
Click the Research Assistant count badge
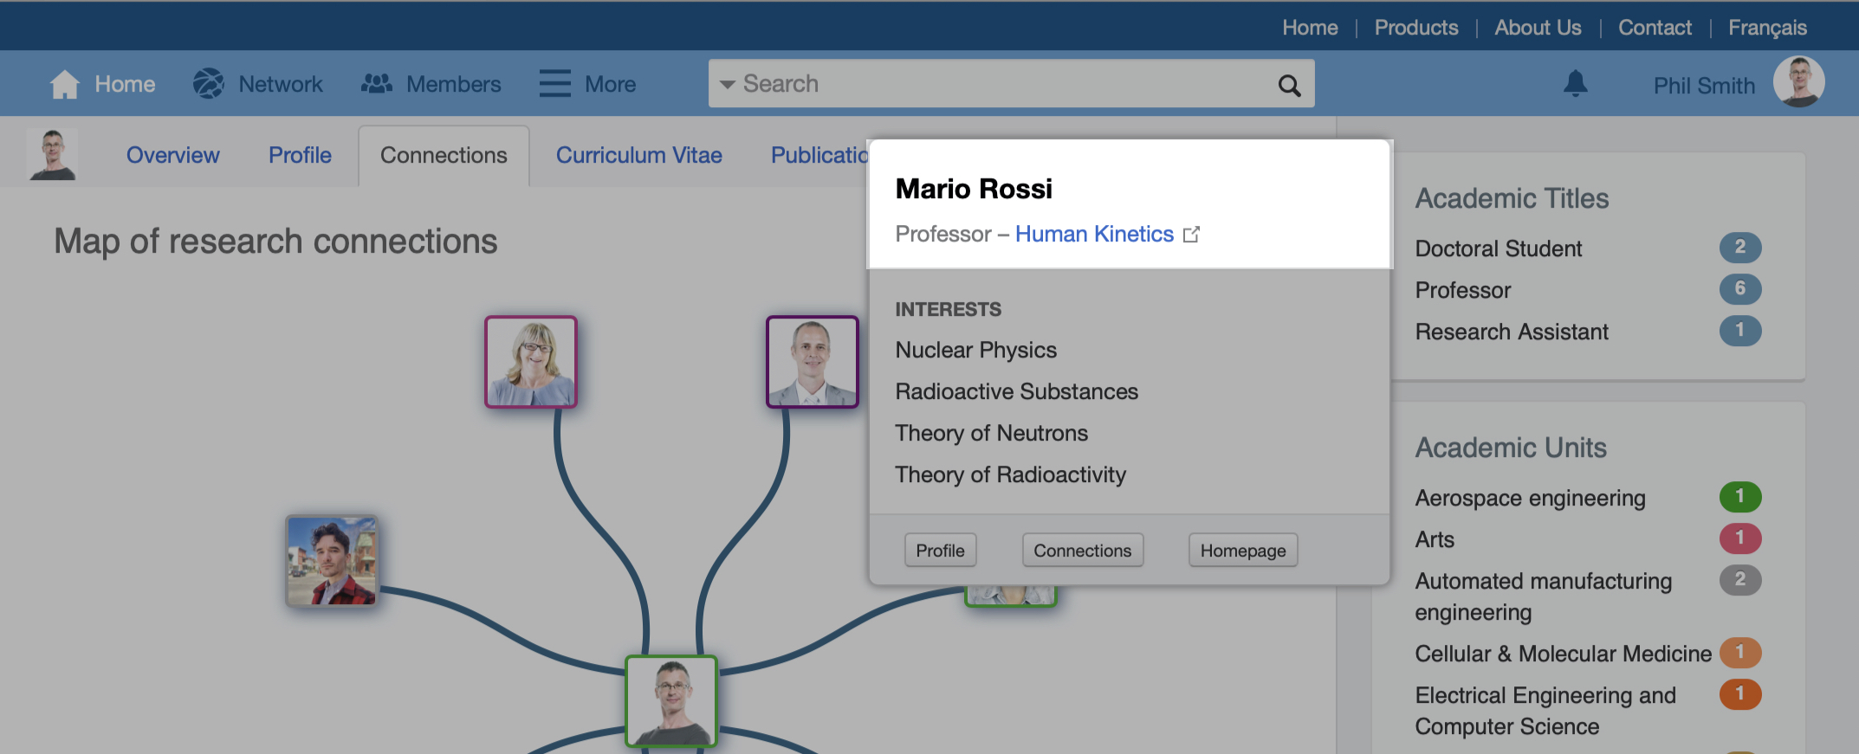point(1740,331)
